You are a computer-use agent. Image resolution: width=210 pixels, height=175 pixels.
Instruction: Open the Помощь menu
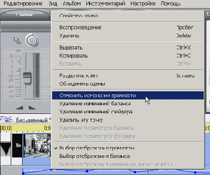click(170, 4)
